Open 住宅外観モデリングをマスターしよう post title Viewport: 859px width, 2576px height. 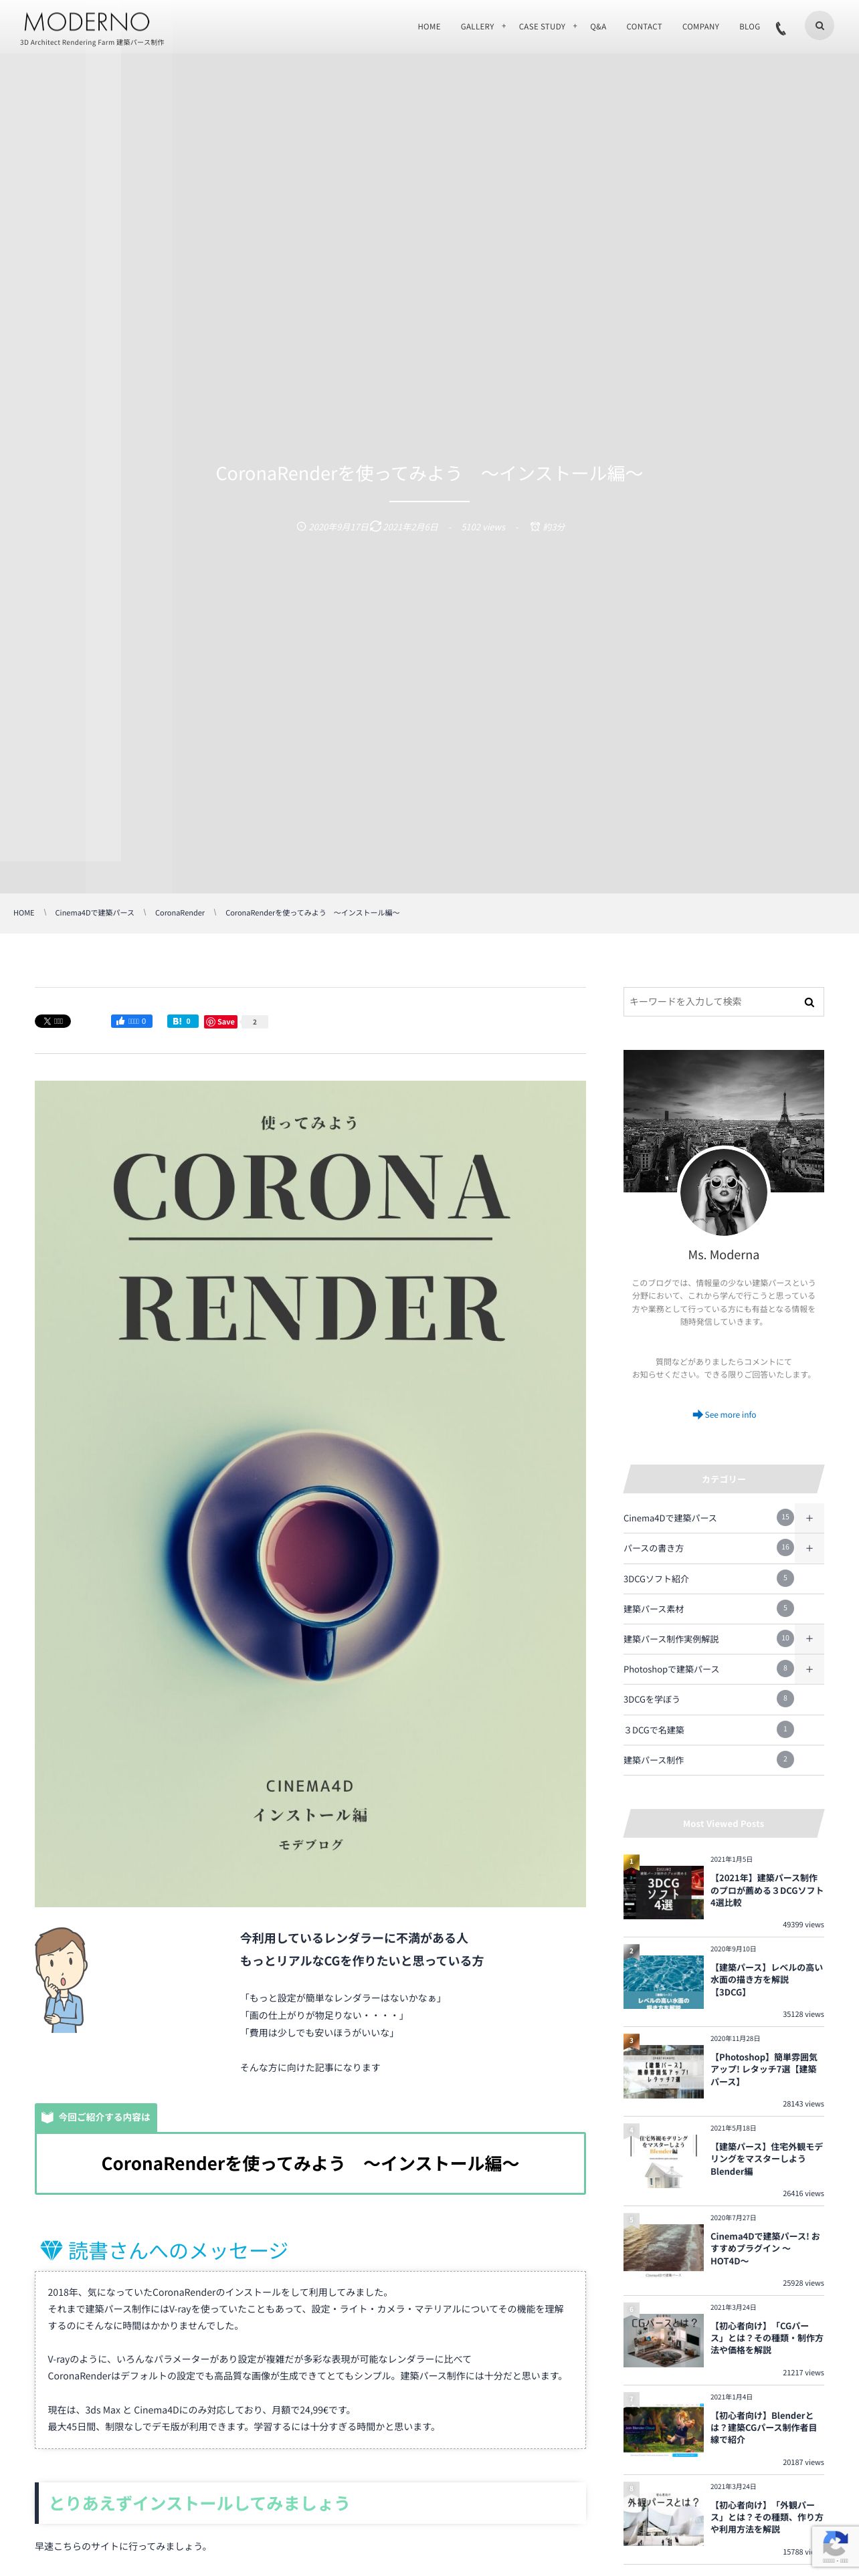tap(767, 2159)
